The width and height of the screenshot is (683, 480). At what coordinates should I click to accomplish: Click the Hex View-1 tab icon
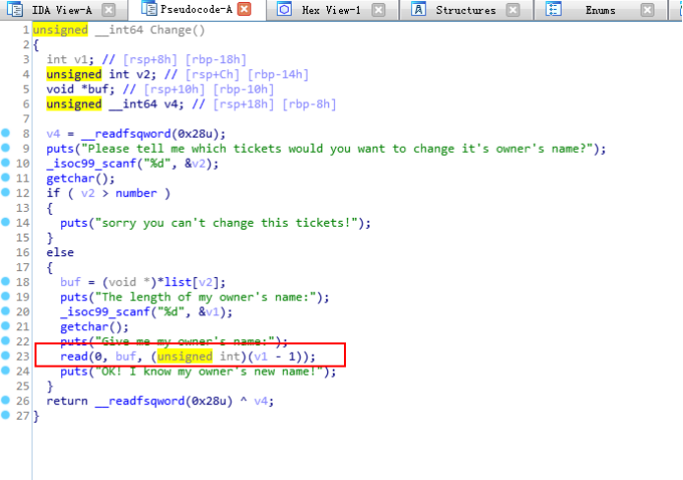click(284, 10)
